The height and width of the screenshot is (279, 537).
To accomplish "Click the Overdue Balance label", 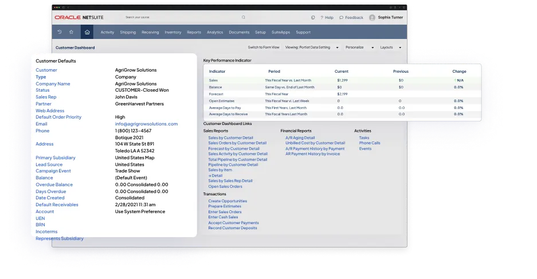I will tap(54, 184).
